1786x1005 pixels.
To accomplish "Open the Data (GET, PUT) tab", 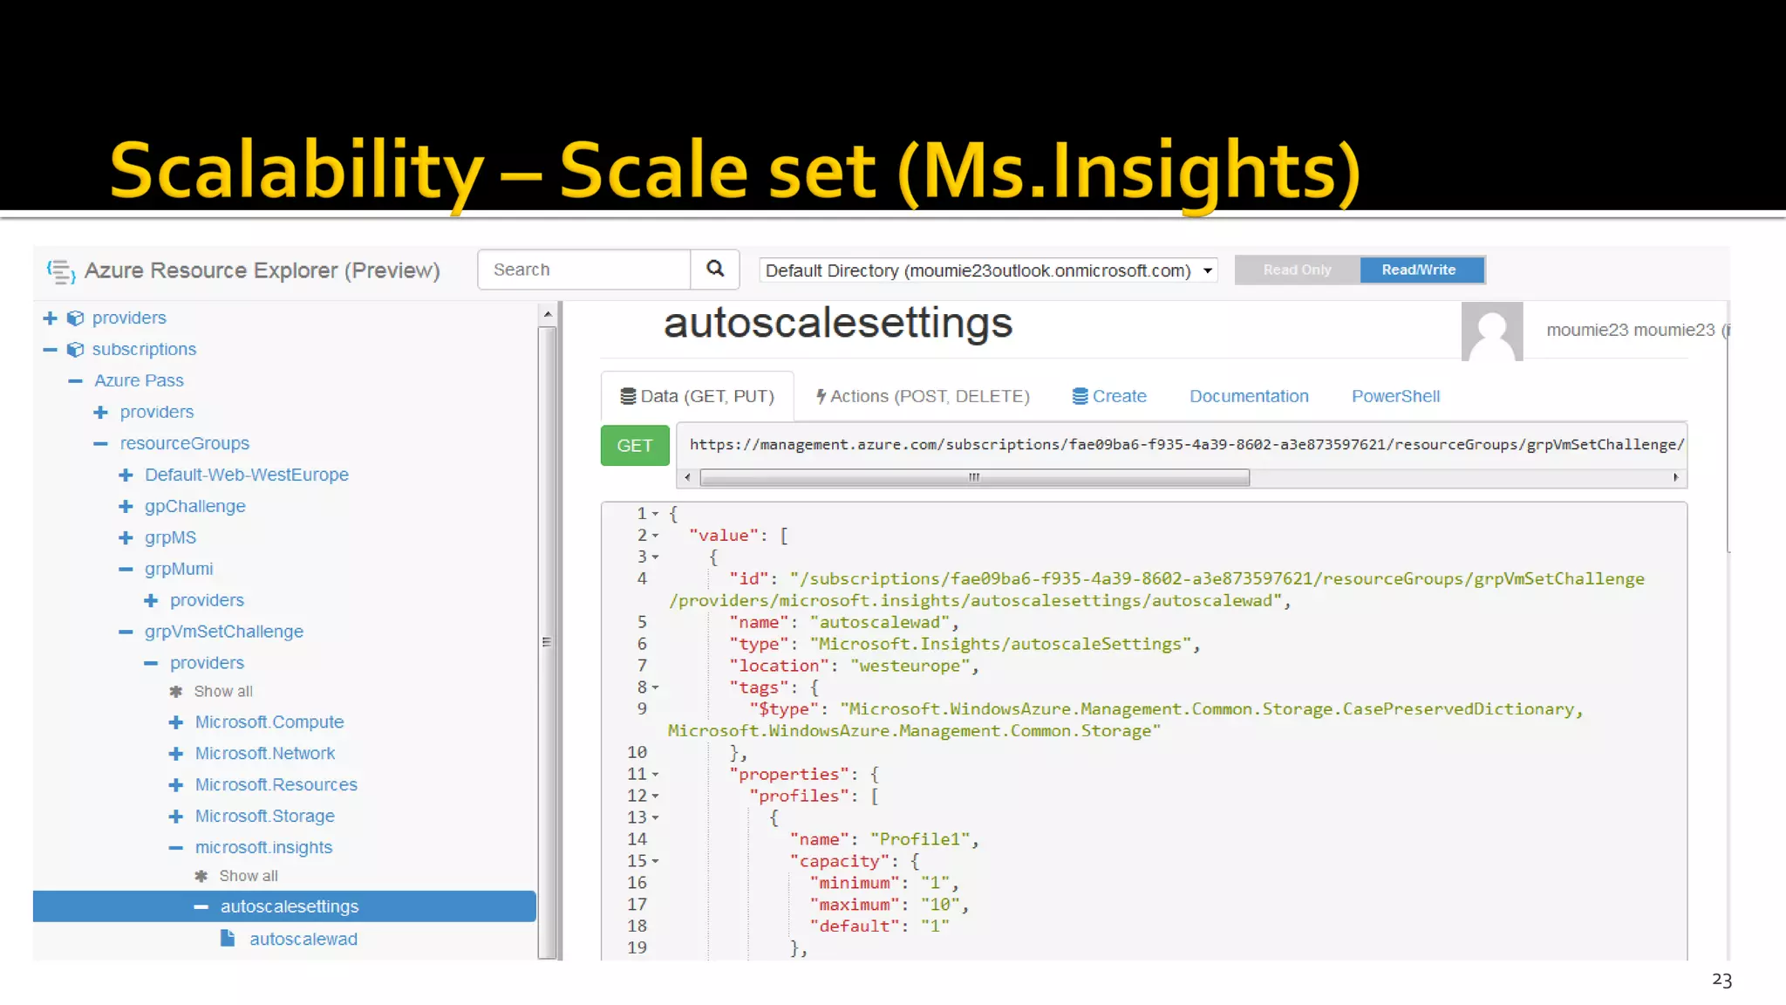I will (x=698, y=397).
